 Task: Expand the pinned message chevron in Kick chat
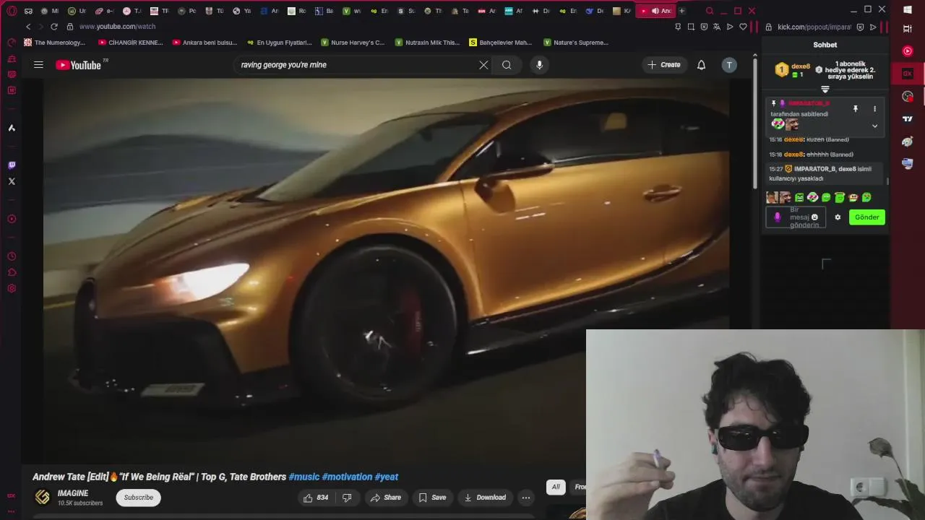click(x=874, y=126)
